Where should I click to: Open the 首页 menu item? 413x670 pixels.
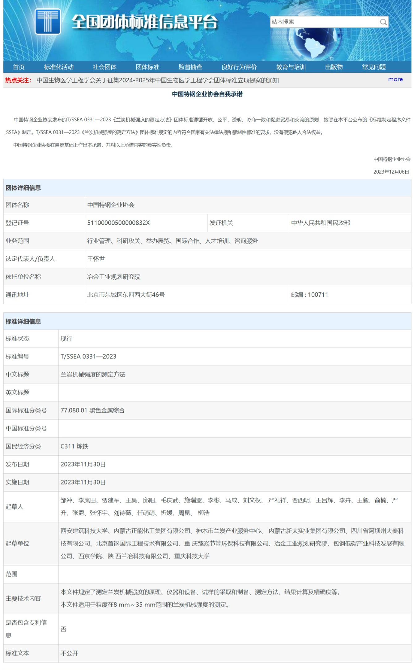pyautogui.click(x=19, y=67)
